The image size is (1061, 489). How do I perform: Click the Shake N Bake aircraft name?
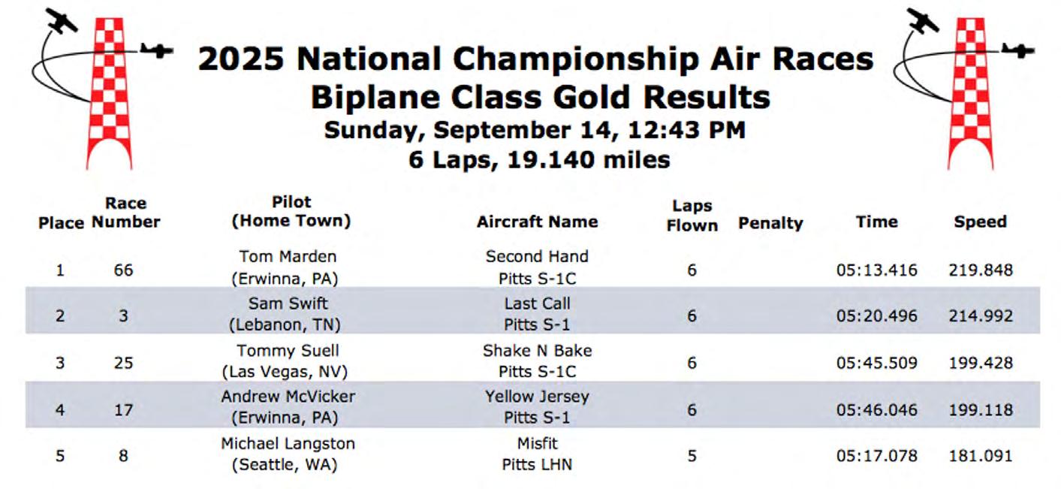pos(537,351)
